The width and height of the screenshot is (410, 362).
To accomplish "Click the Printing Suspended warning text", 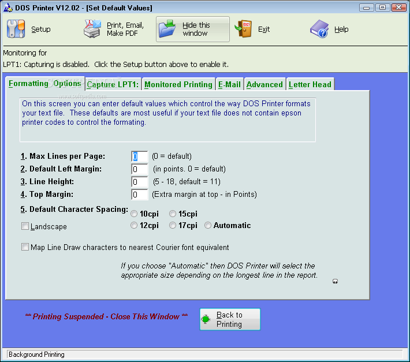I will tap(106, 316).
